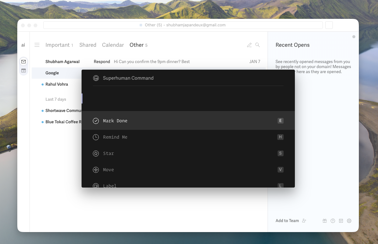Select the Mark Done command

[x=115, y=120]
